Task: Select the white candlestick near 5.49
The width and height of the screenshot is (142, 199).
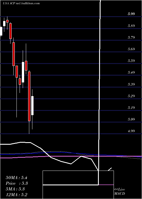Action: pos(23,72)
